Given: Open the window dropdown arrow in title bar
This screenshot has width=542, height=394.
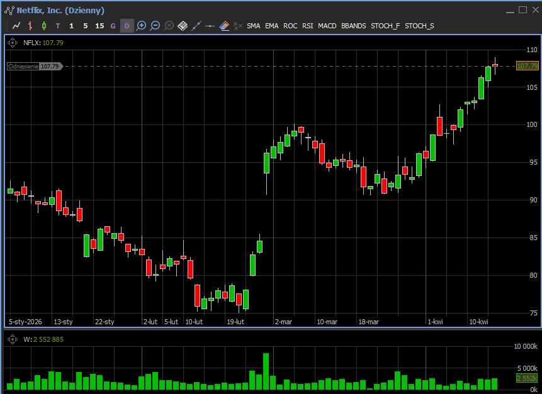Looking at the screenshot, I should pos(509,10).
